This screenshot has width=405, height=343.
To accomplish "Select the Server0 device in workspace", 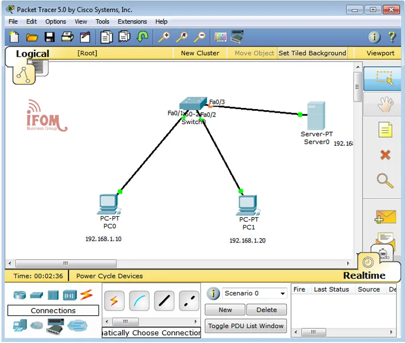I will (316, 116).
